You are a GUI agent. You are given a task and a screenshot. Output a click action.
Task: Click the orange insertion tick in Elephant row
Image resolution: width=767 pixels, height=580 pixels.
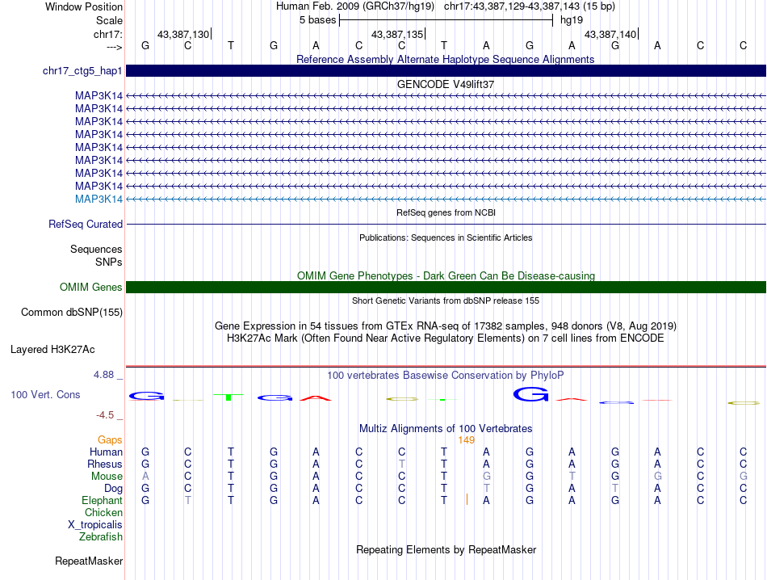[x=467, y=499]
